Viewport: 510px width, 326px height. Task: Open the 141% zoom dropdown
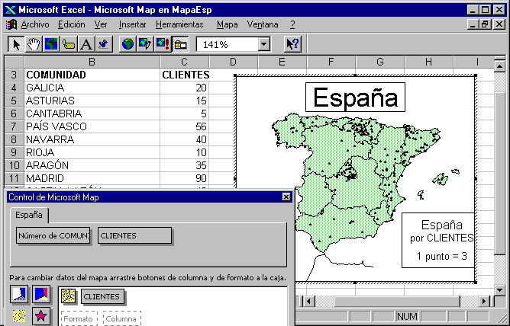point(263,45)
